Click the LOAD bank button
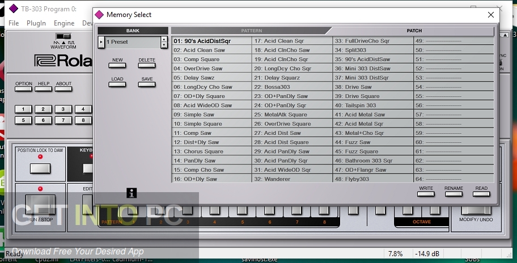Image resolution: width=517 pixels, height=263 pixels. click(117, 84)
